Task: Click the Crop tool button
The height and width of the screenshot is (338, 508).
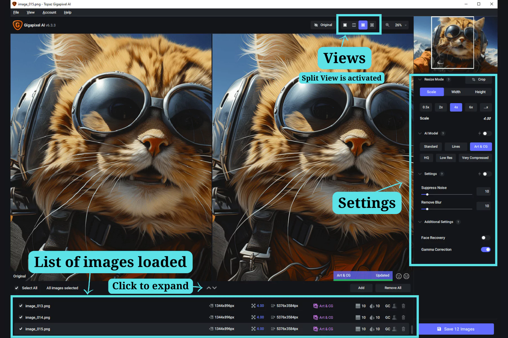Action: tap(479, 79)
